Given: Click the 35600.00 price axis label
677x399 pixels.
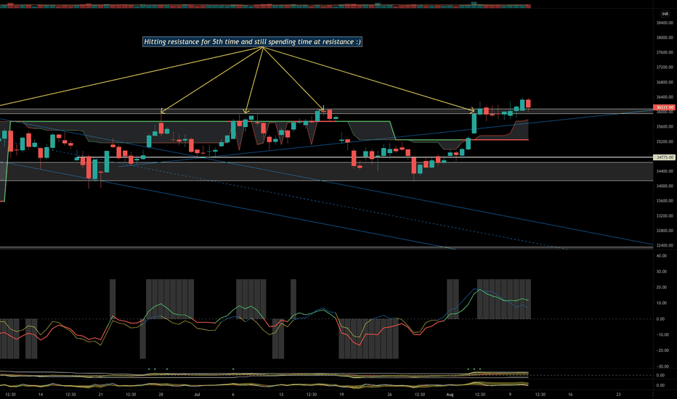Looking at the screenshot, I should (x=665, y=127).
